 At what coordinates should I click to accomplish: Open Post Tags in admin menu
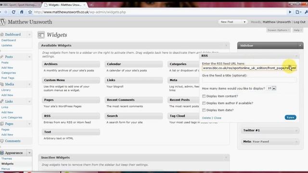(x=8, y=78)
